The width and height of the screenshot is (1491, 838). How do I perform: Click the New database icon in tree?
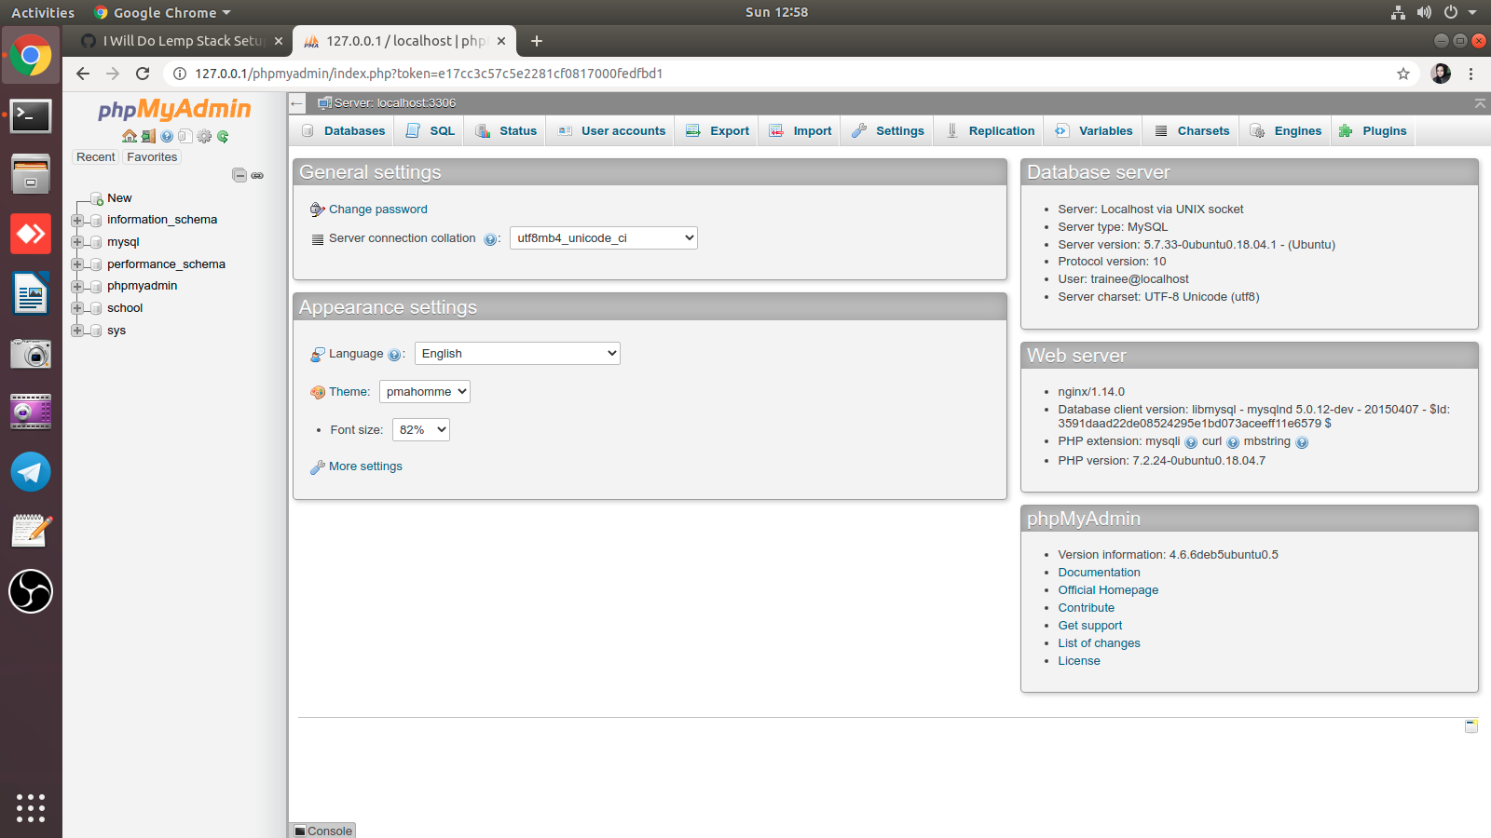tap(96, 198)
